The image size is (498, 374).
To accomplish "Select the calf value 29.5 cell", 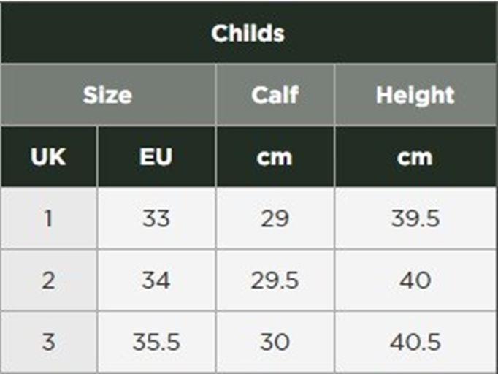I will pyautogui.click(x=275, y=280).
